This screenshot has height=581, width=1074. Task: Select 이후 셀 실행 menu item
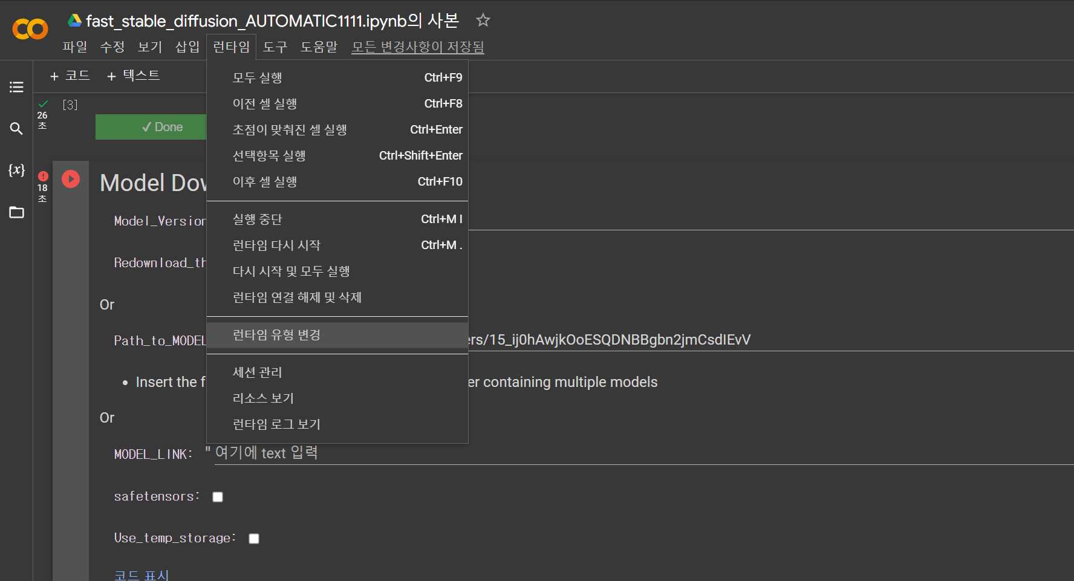[337, 181]
